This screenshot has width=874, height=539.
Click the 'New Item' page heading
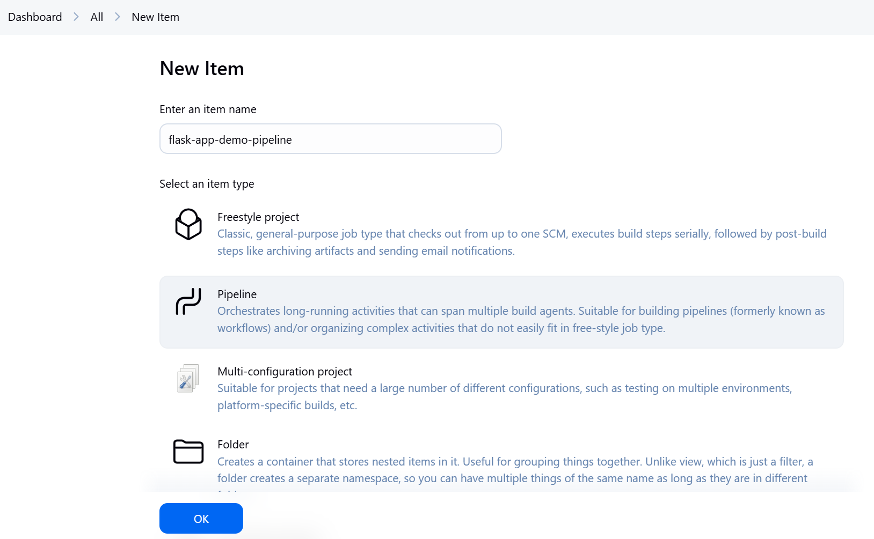click(202, 69)
